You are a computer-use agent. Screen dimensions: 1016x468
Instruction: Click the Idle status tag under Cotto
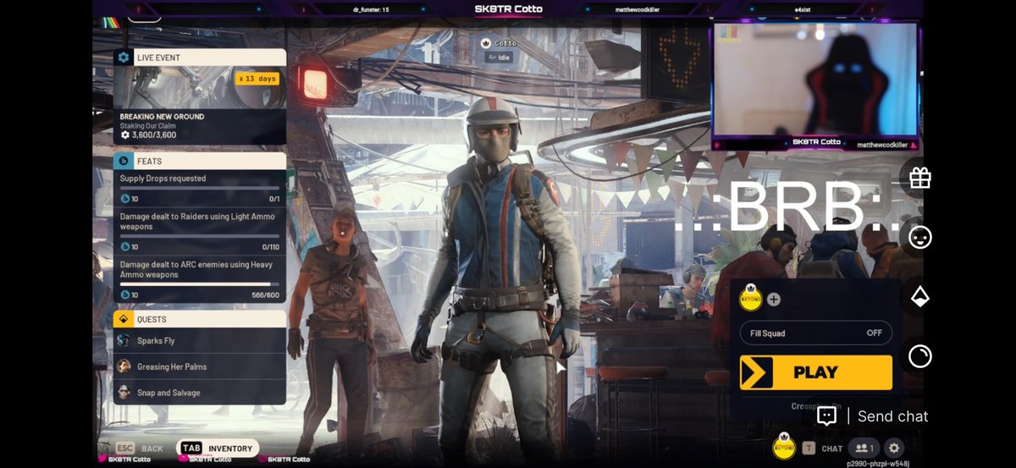(x=499, y=58)
